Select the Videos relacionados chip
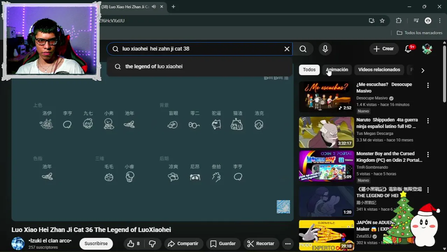This screenshot has height=252, width=447. pyautogui.click(x=379, y=70)
